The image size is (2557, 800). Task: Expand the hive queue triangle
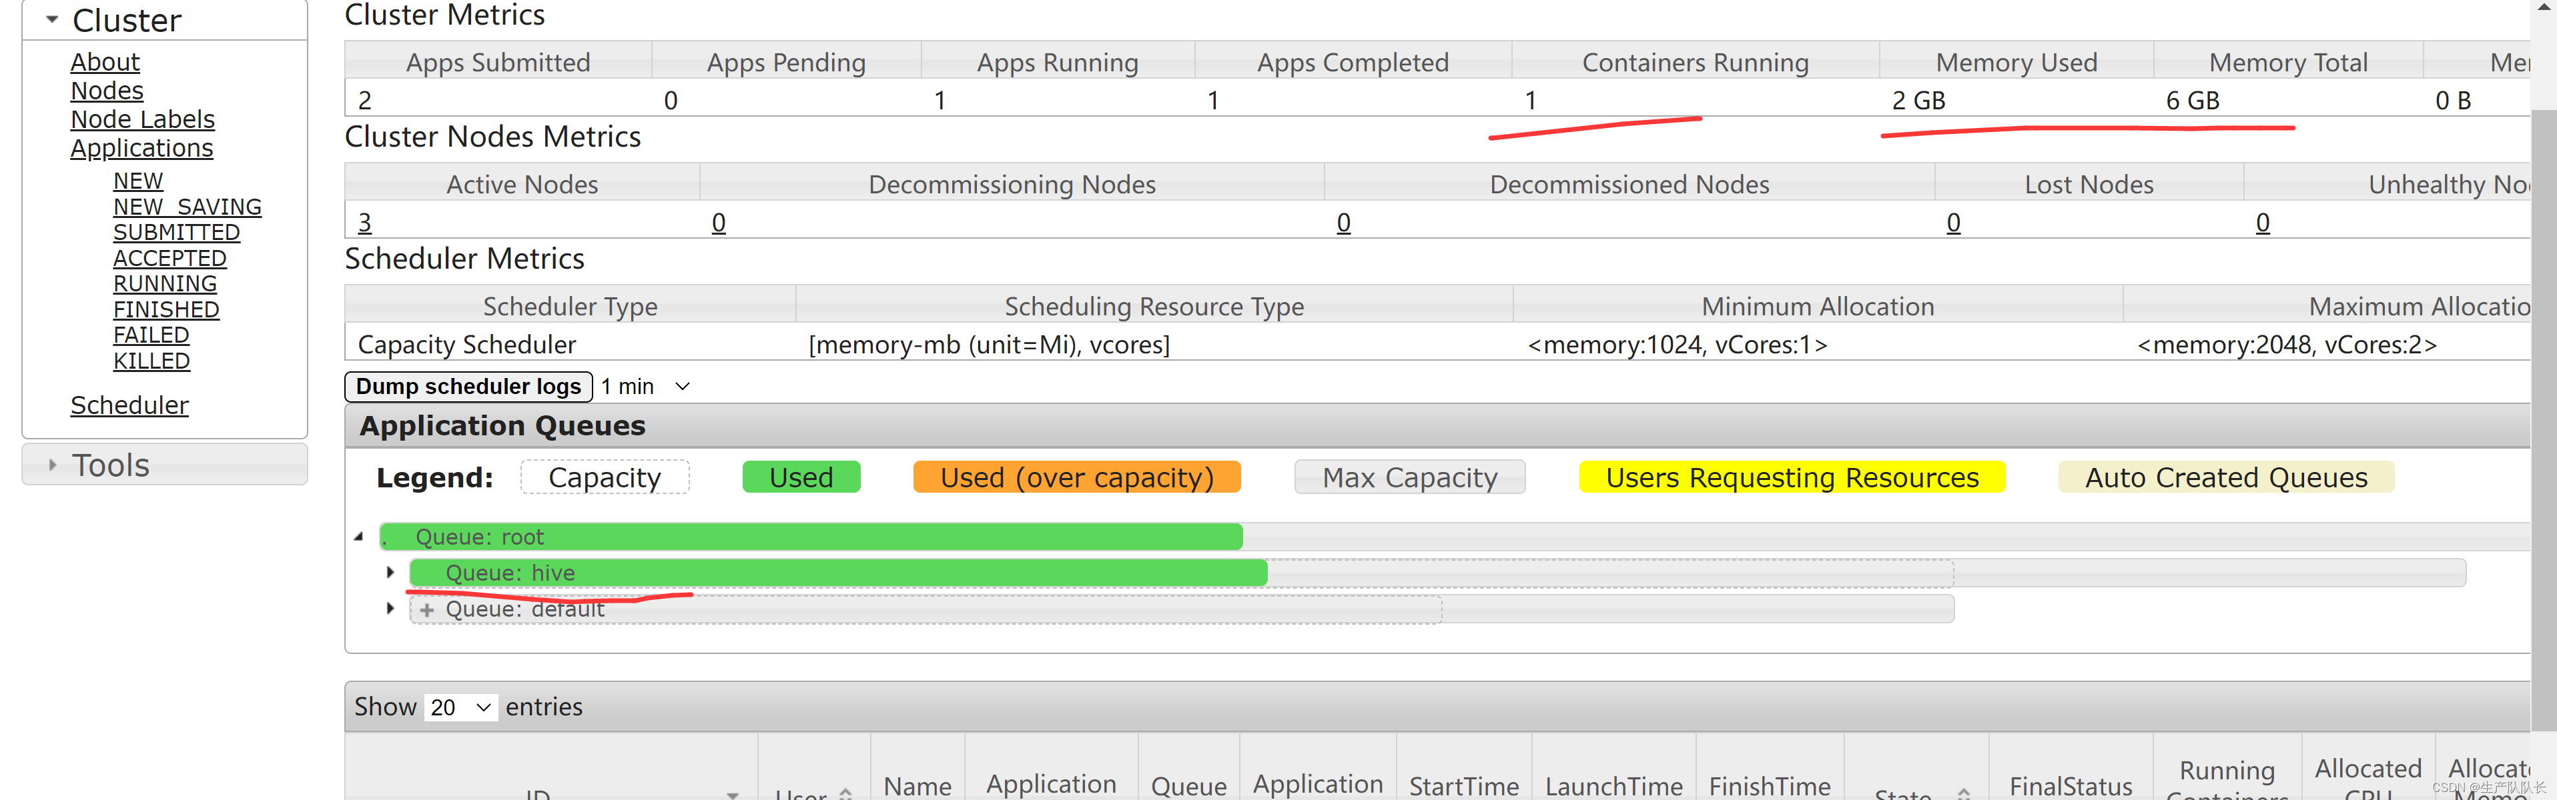[390, 573]
